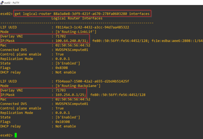Click the get logical-router command text
The image size is (203, 139).
pyautogui.click(x=82, y=14)
